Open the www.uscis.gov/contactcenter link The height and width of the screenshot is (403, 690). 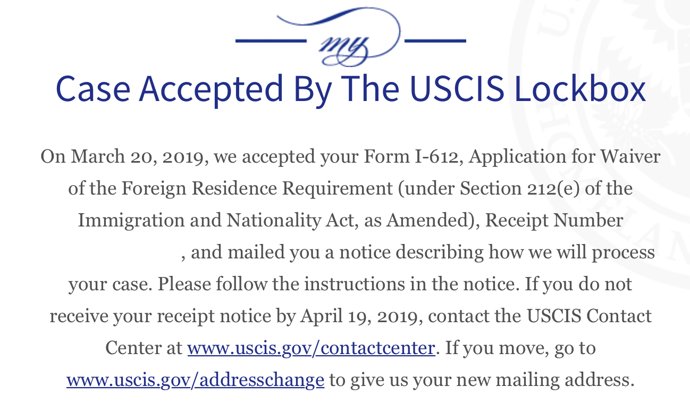coord(312,348)
